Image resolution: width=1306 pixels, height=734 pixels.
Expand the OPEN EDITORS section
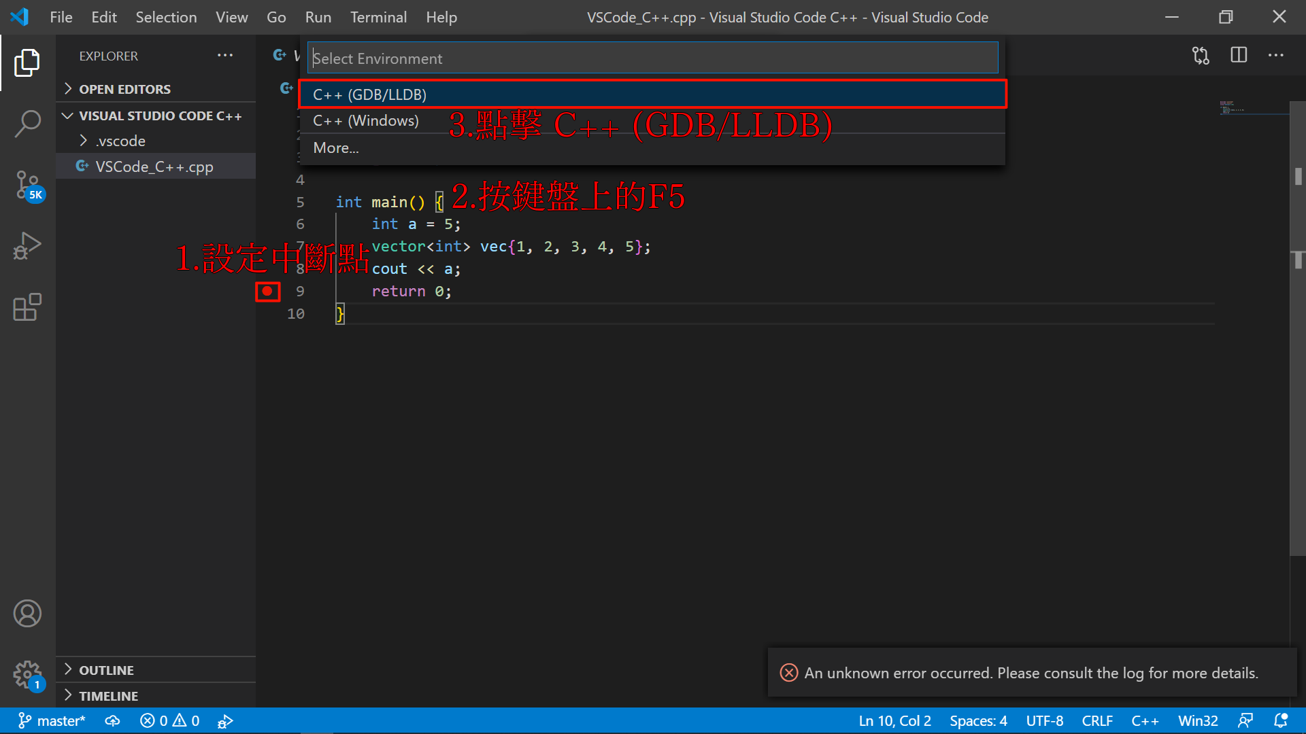pos(124,89)
